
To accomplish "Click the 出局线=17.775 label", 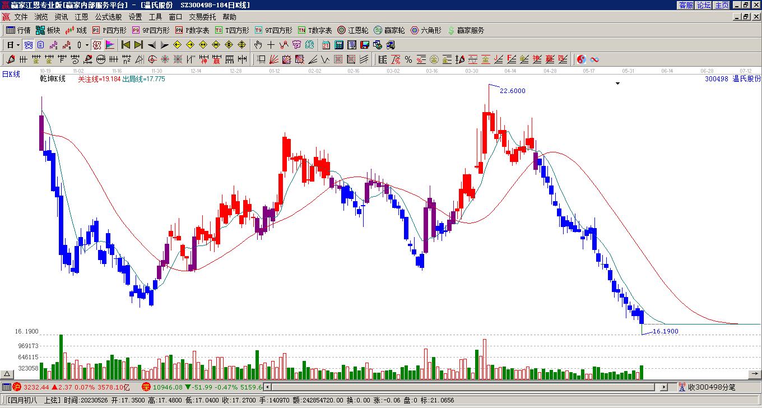I will pyautogui.click(x=144, y=79).
